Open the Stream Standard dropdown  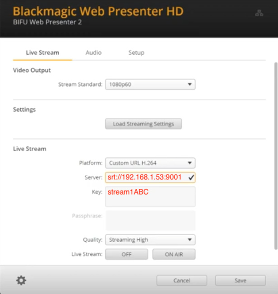pos(150,84)
